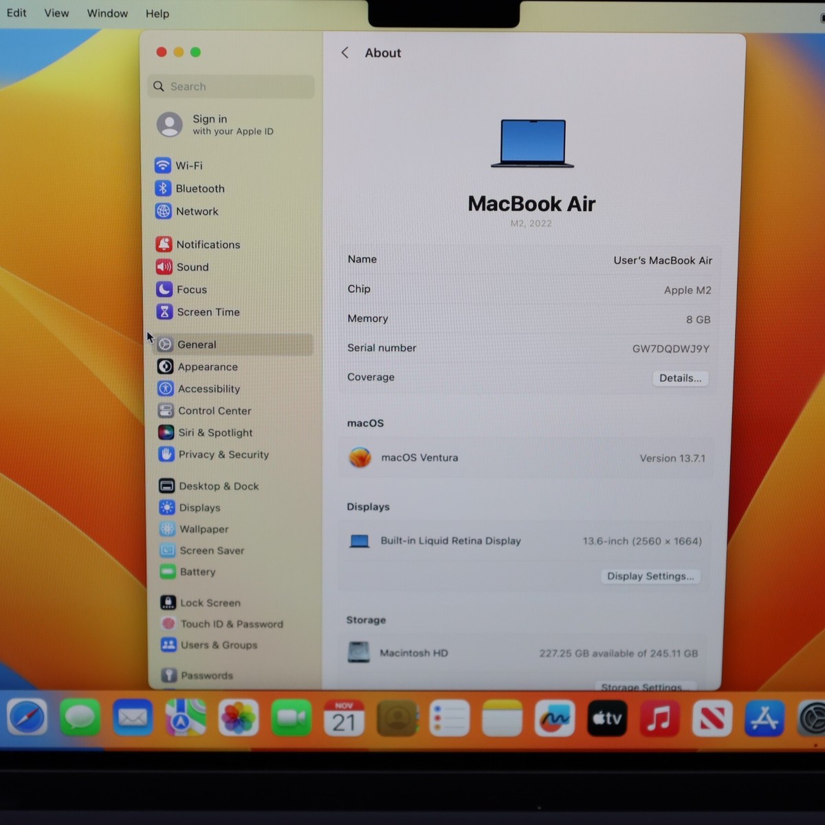The width and height of the screenshot is (825, 825).
Task: Go back from About page
Action: [x=345, y=53]
